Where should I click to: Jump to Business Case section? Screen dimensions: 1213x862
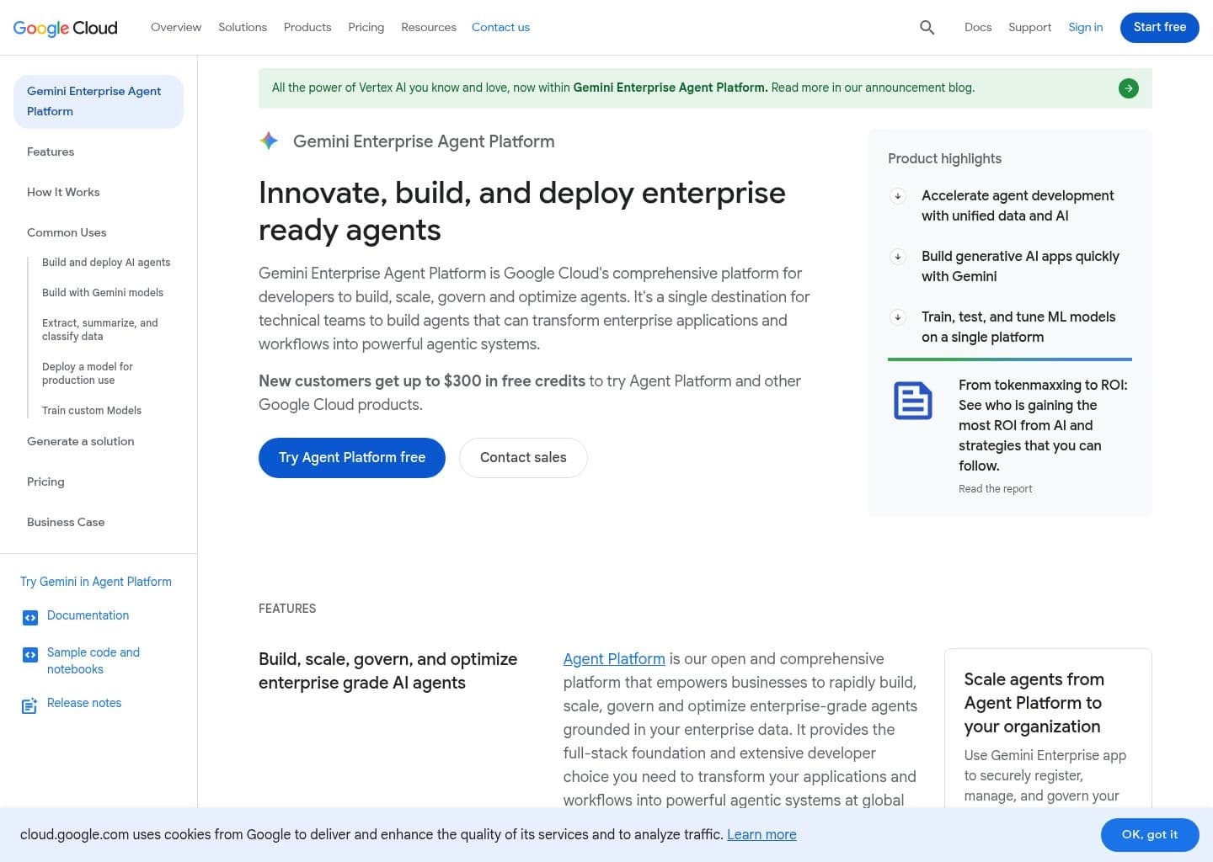pyautogui.click(x=66, y=523)
